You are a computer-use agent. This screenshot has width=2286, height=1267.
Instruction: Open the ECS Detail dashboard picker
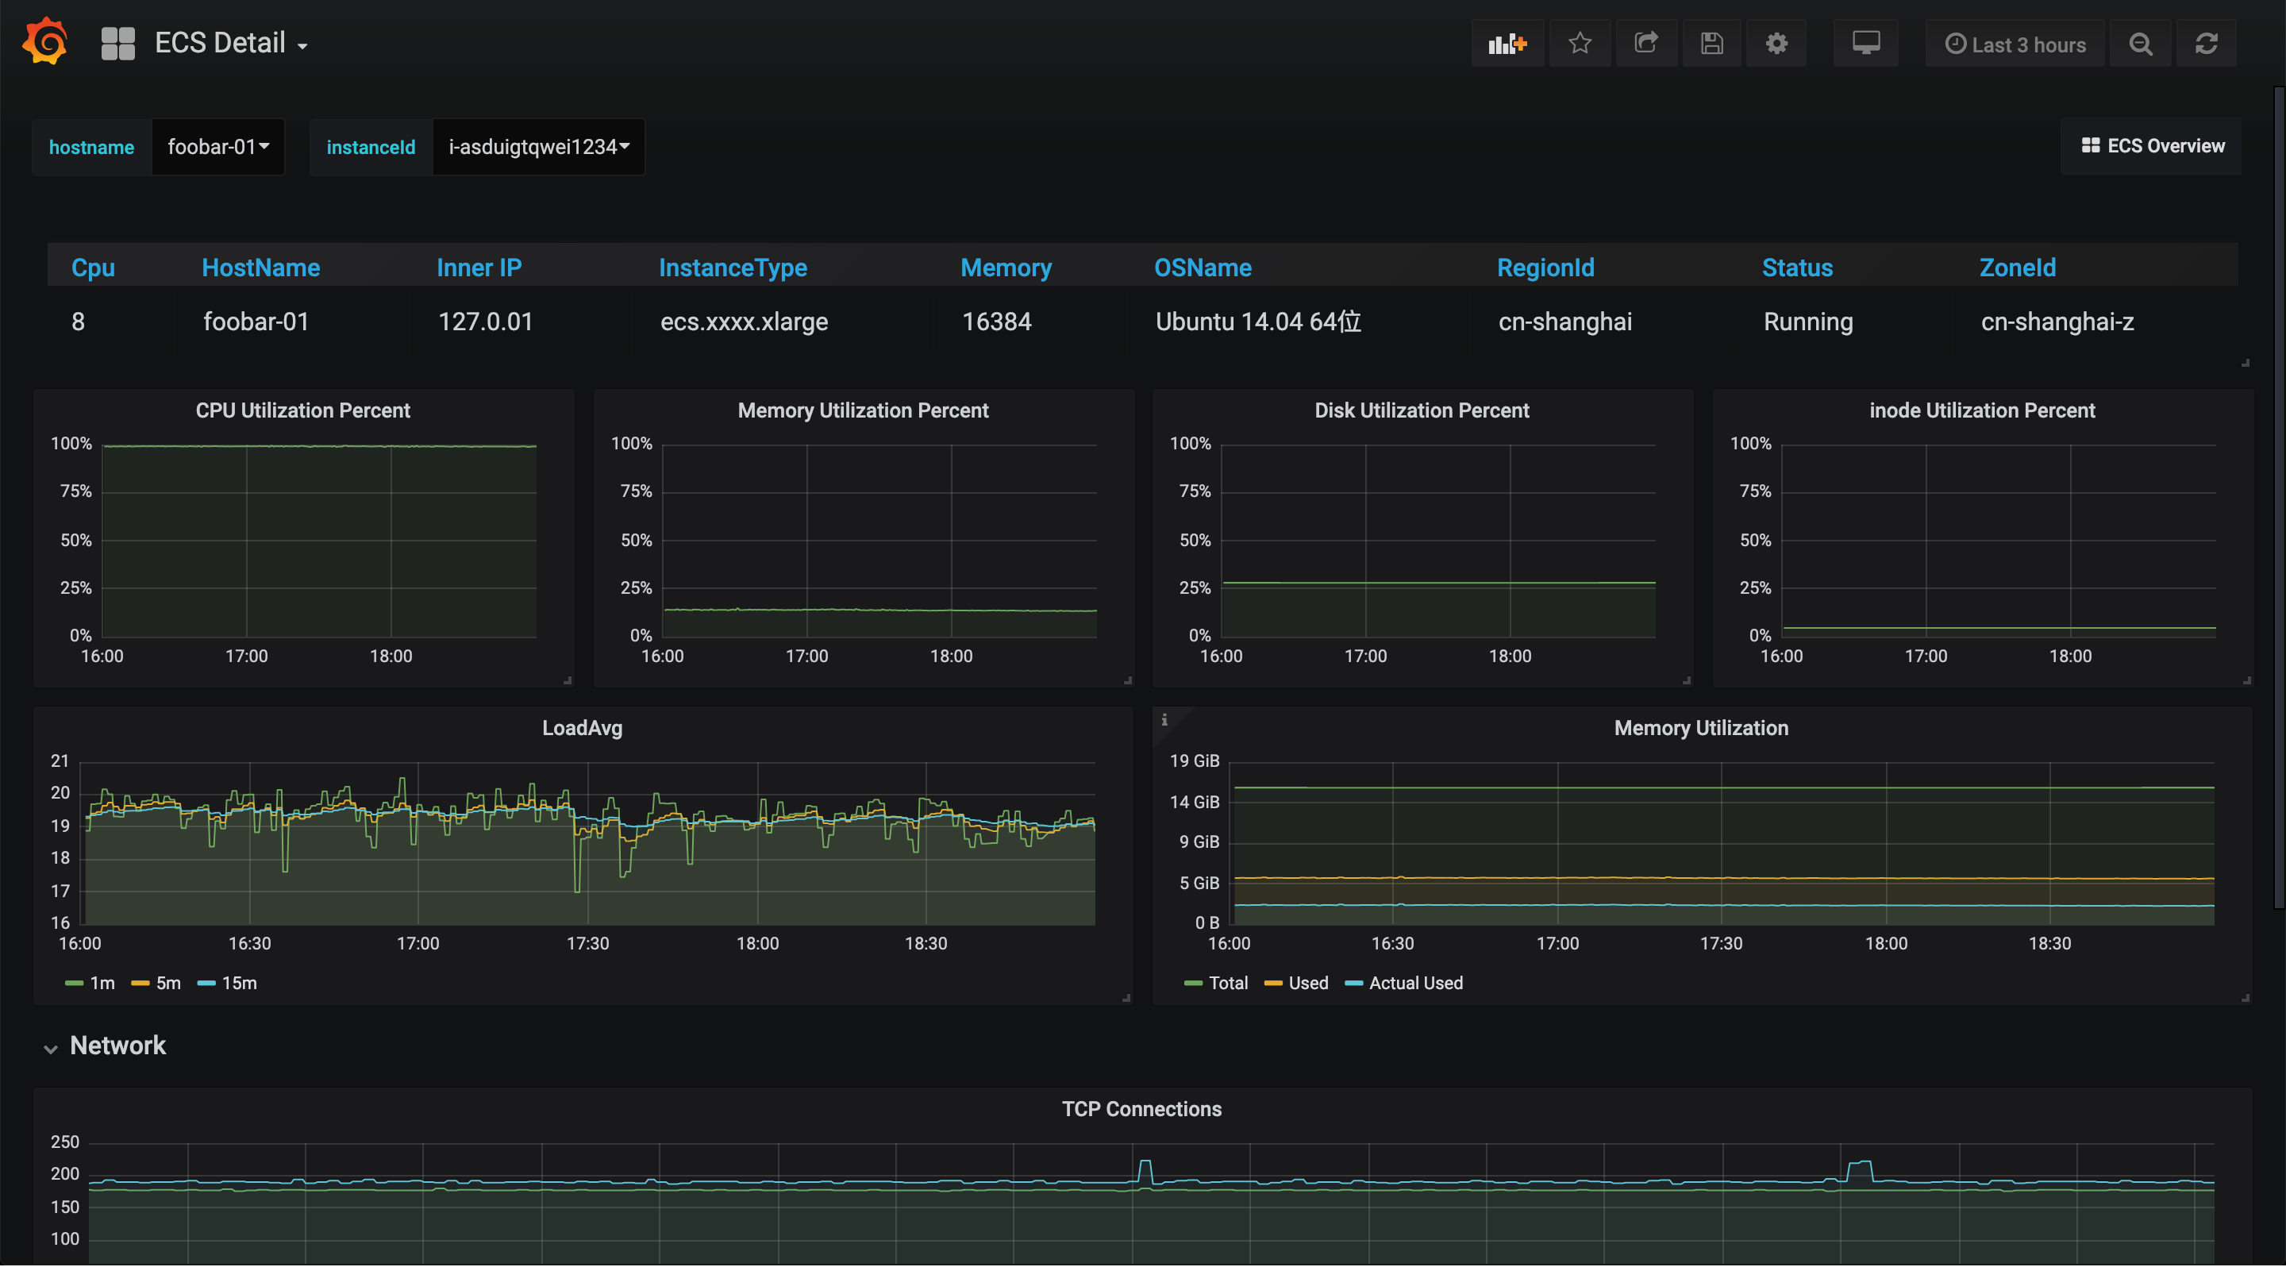click(x=231, y=44)
